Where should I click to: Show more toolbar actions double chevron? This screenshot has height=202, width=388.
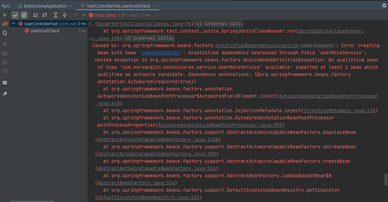point(84,15)
